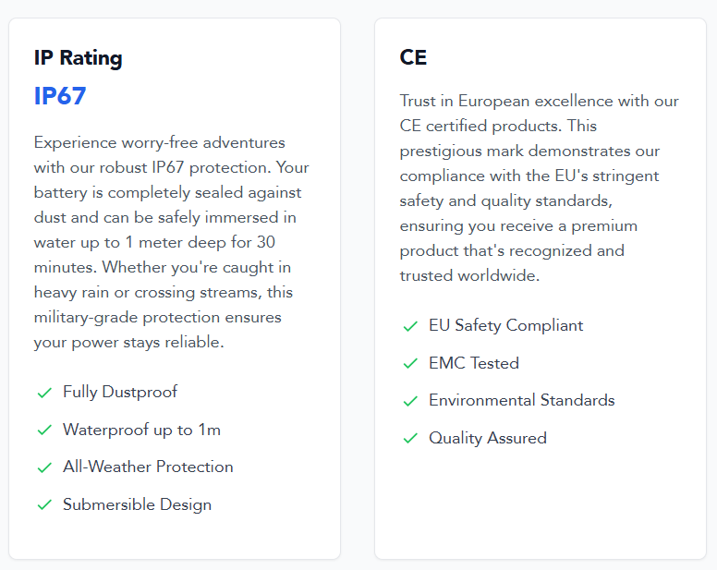Click the Environmental Standards label

(x=522, y=400)
